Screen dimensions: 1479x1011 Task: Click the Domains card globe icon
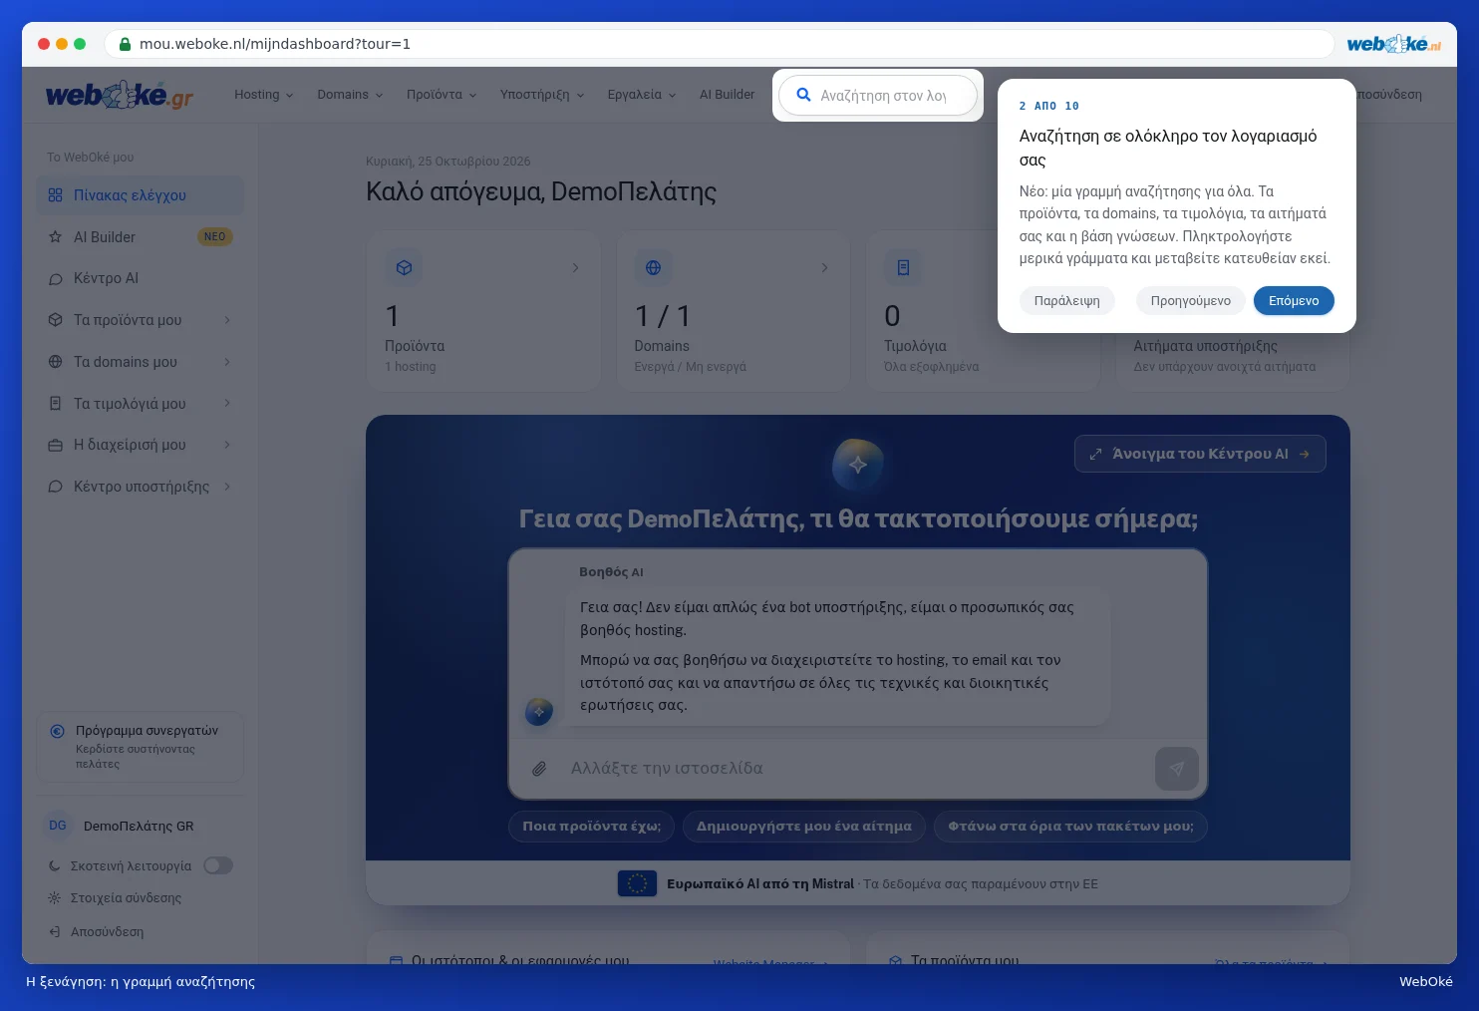pos(653,267)
